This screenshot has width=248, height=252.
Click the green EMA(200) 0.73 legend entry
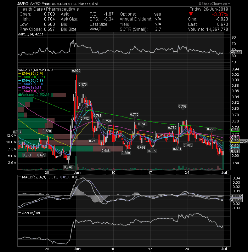coord(32,77)
